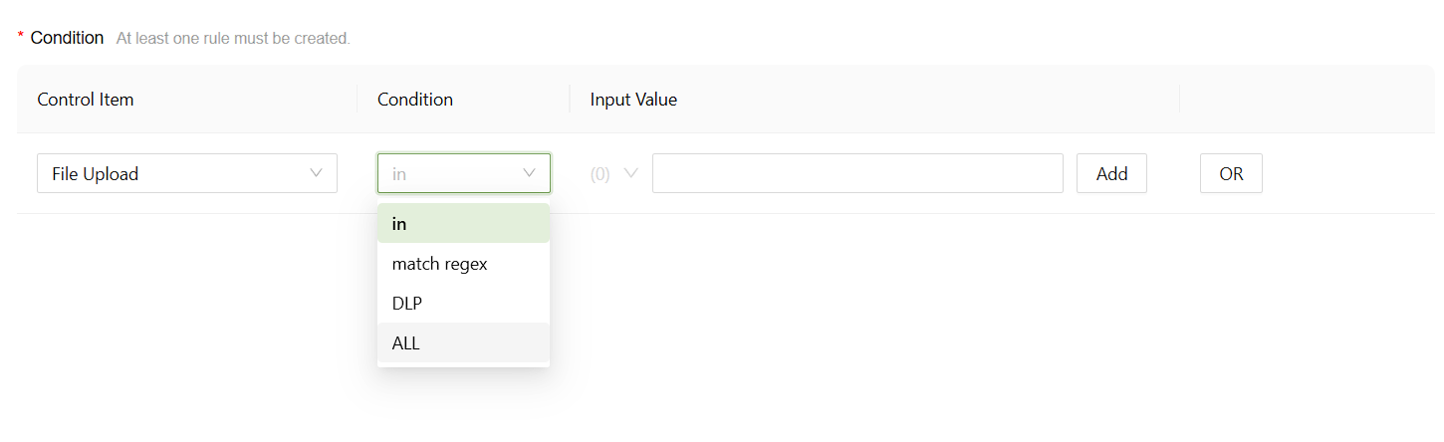Viewport: 1444px width, 442px height.
Task: Click the Condition column header
Action: point(415,100)
